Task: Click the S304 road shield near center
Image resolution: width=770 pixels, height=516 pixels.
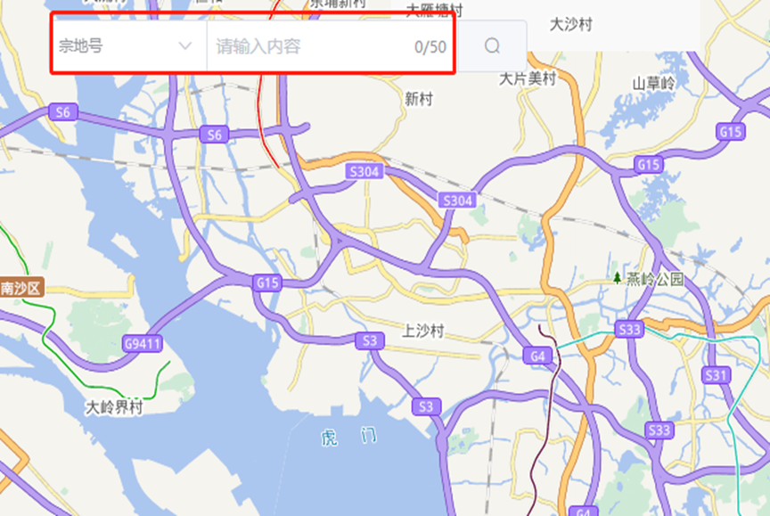Action: click(364, 171)
